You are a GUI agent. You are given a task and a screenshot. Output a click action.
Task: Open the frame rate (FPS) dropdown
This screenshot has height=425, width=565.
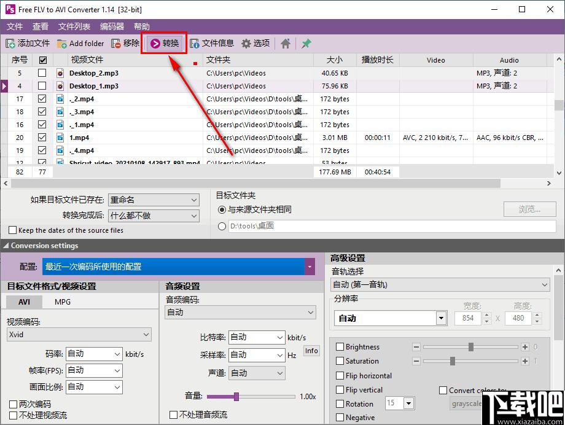pos(94,370)
